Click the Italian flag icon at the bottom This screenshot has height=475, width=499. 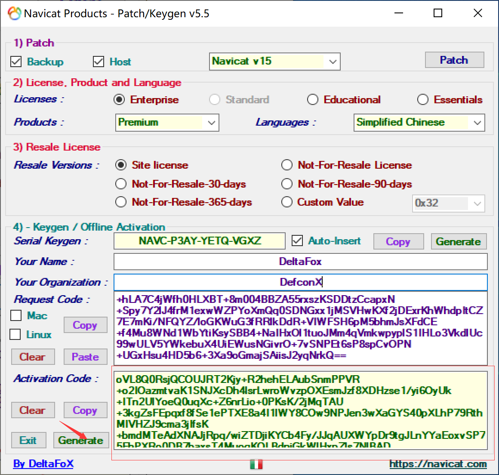click(256, 464)
